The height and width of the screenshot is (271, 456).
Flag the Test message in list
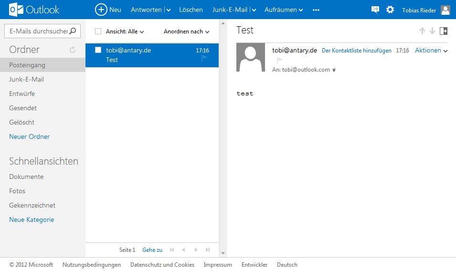(204, 58)
